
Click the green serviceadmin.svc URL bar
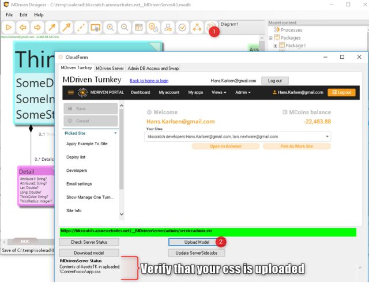(208, 232)
